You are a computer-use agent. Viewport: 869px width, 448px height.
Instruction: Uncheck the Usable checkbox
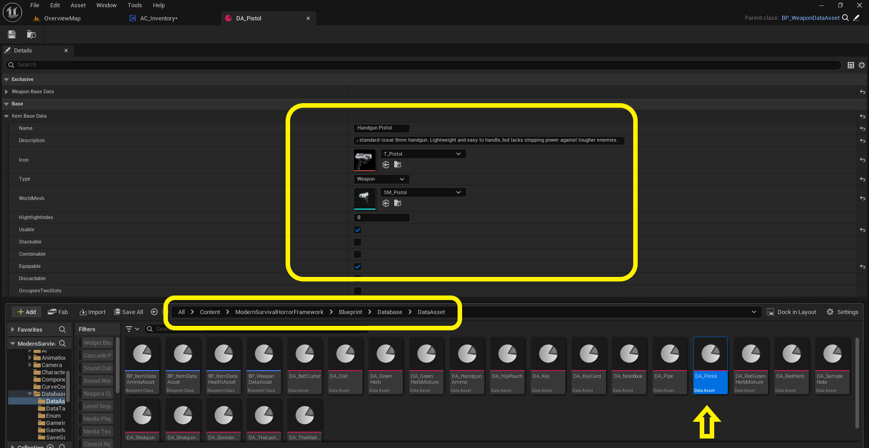358,230
